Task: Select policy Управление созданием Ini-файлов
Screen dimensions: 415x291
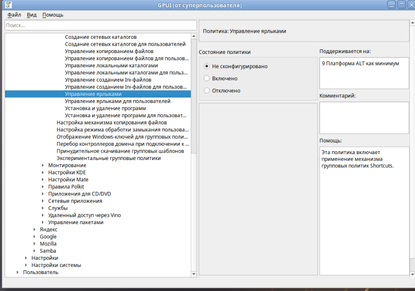Action: [108, 80]
